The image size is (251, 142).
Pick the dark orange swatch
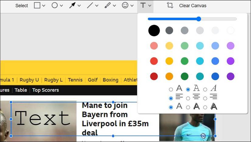click(x=169, y=76)
